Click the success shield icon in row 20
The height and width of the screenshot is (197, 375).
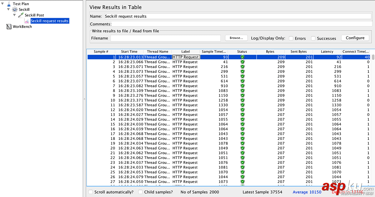click(242, 148)
